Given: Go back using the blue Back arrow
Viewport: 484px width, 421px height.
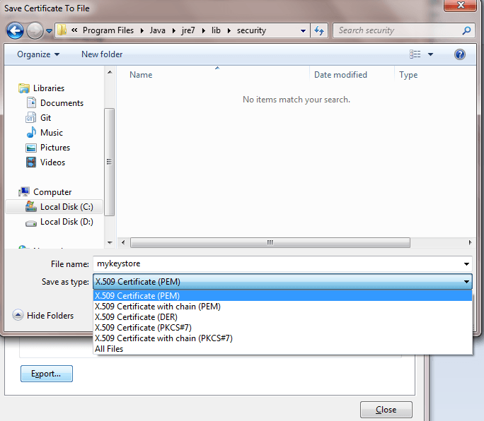Looking at the screenshot, I should pyautogui.click(x=15, y=30).
